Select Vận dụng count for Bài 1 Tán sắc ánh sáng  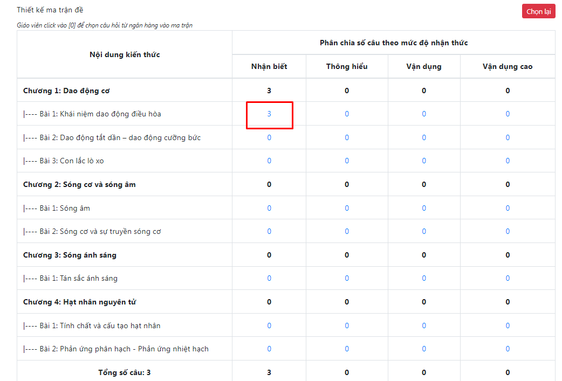424,278
